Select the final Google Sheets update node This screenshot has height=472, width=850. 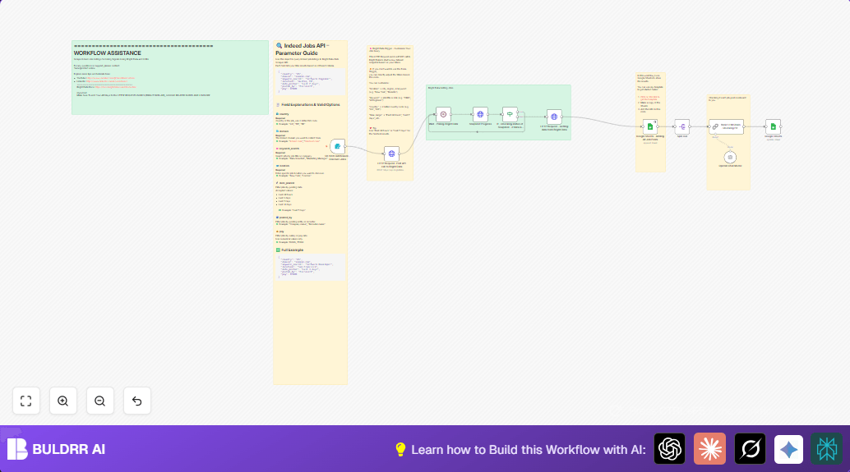773,126
